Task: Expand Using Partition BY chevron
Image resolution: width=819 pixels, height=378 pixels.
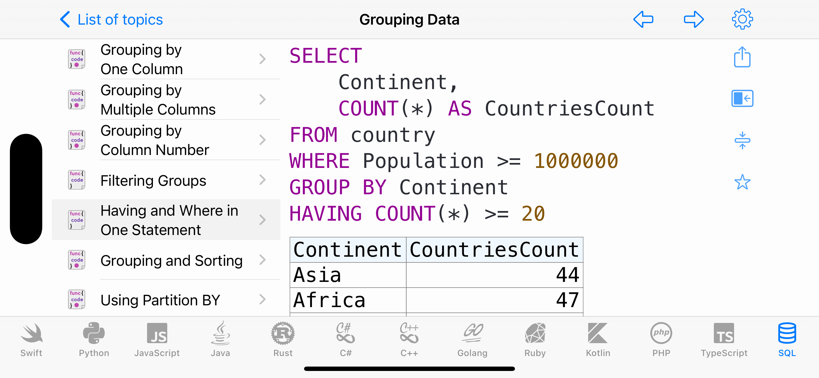Action: (262, 299)
